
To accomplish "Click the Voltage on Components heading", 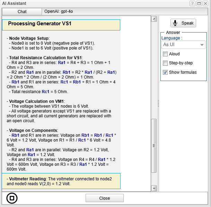I will pos(33,130).
